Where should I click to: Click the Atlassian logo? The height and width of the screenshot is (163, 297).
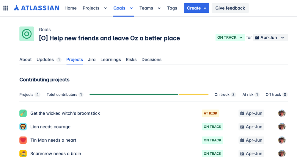click(36, 8)
